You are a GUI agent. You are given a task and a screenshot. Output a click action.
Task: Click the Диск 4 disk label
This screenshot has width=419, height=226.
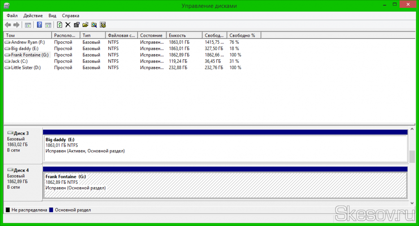pyautogui.click(x=21, y=170)
